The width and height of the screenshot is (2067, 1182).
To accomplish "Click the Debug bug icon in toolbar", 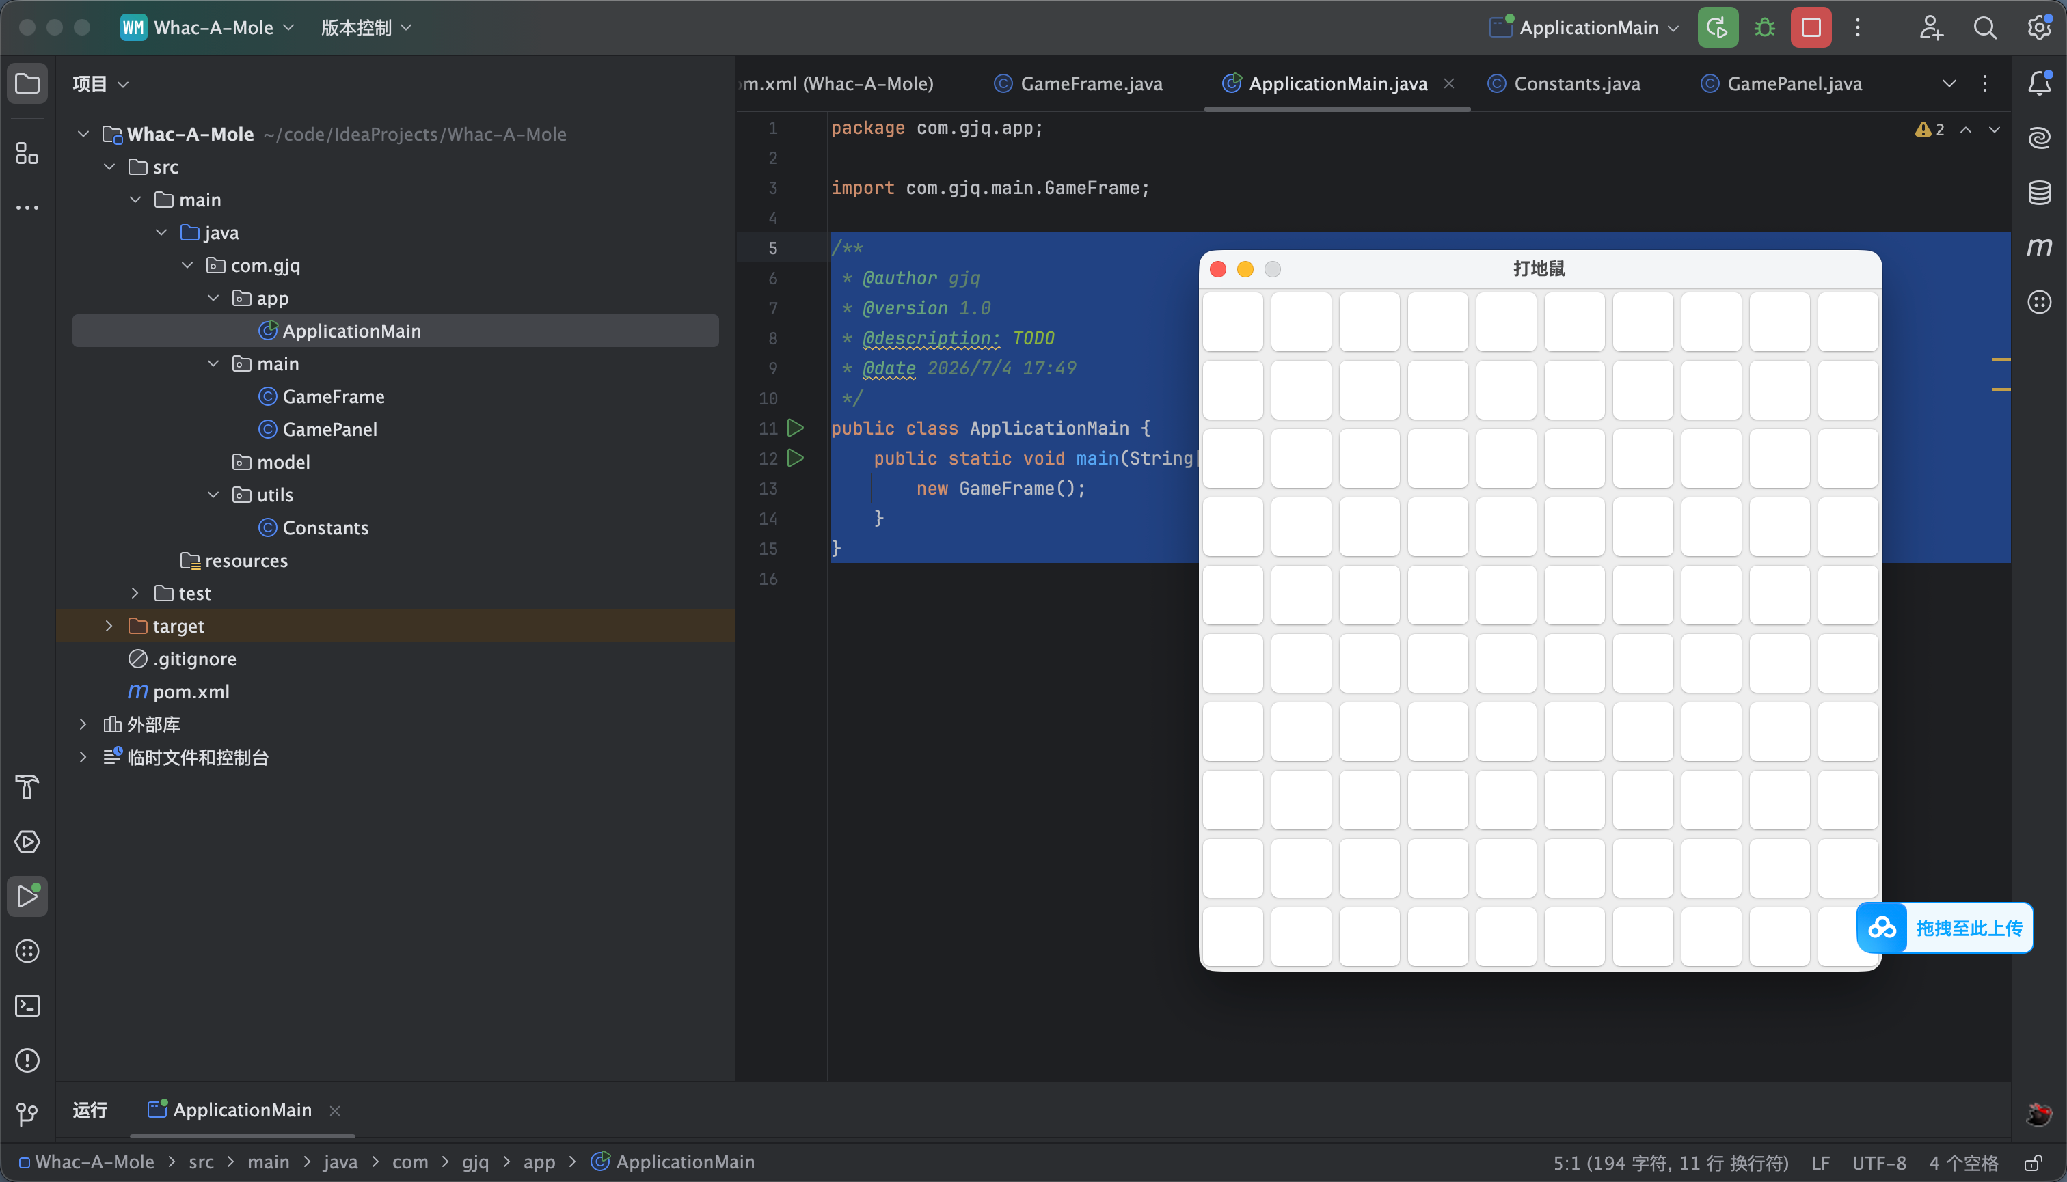I will click(x=1764, y=27).
